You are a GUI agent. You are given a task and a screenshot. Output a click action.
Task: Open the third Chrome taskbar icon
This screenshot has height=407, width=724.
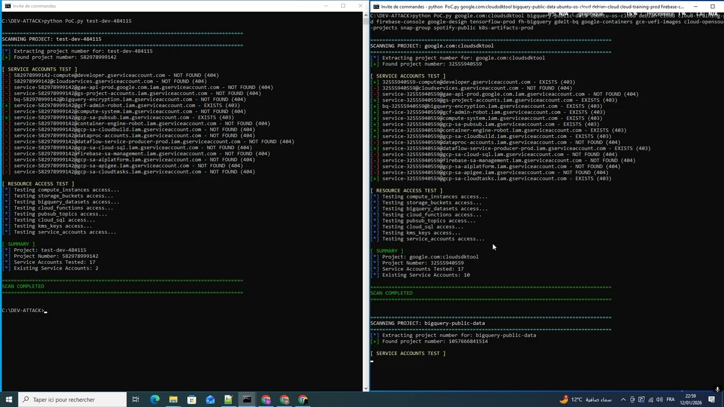pyautogui.click(x=303, y=400)
